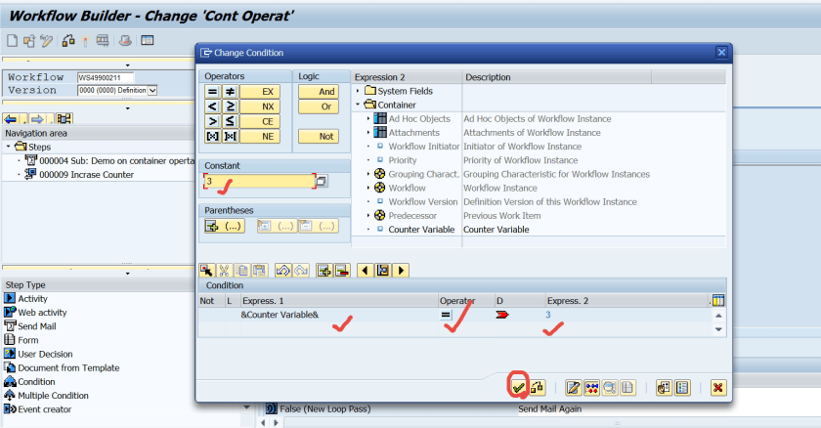This screenshot has width=821, height=428.
Task: Click the black left arrow in condition toolbar
Action: point(365,271)
